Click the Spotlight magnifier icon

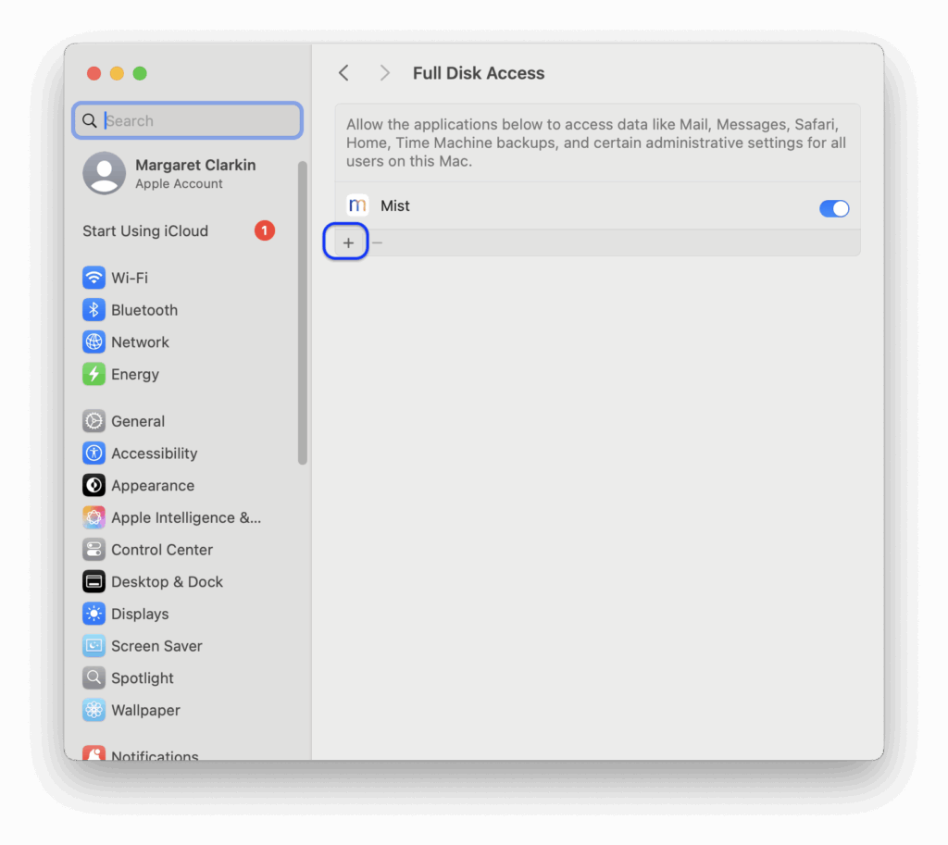[x=94, y=677]
